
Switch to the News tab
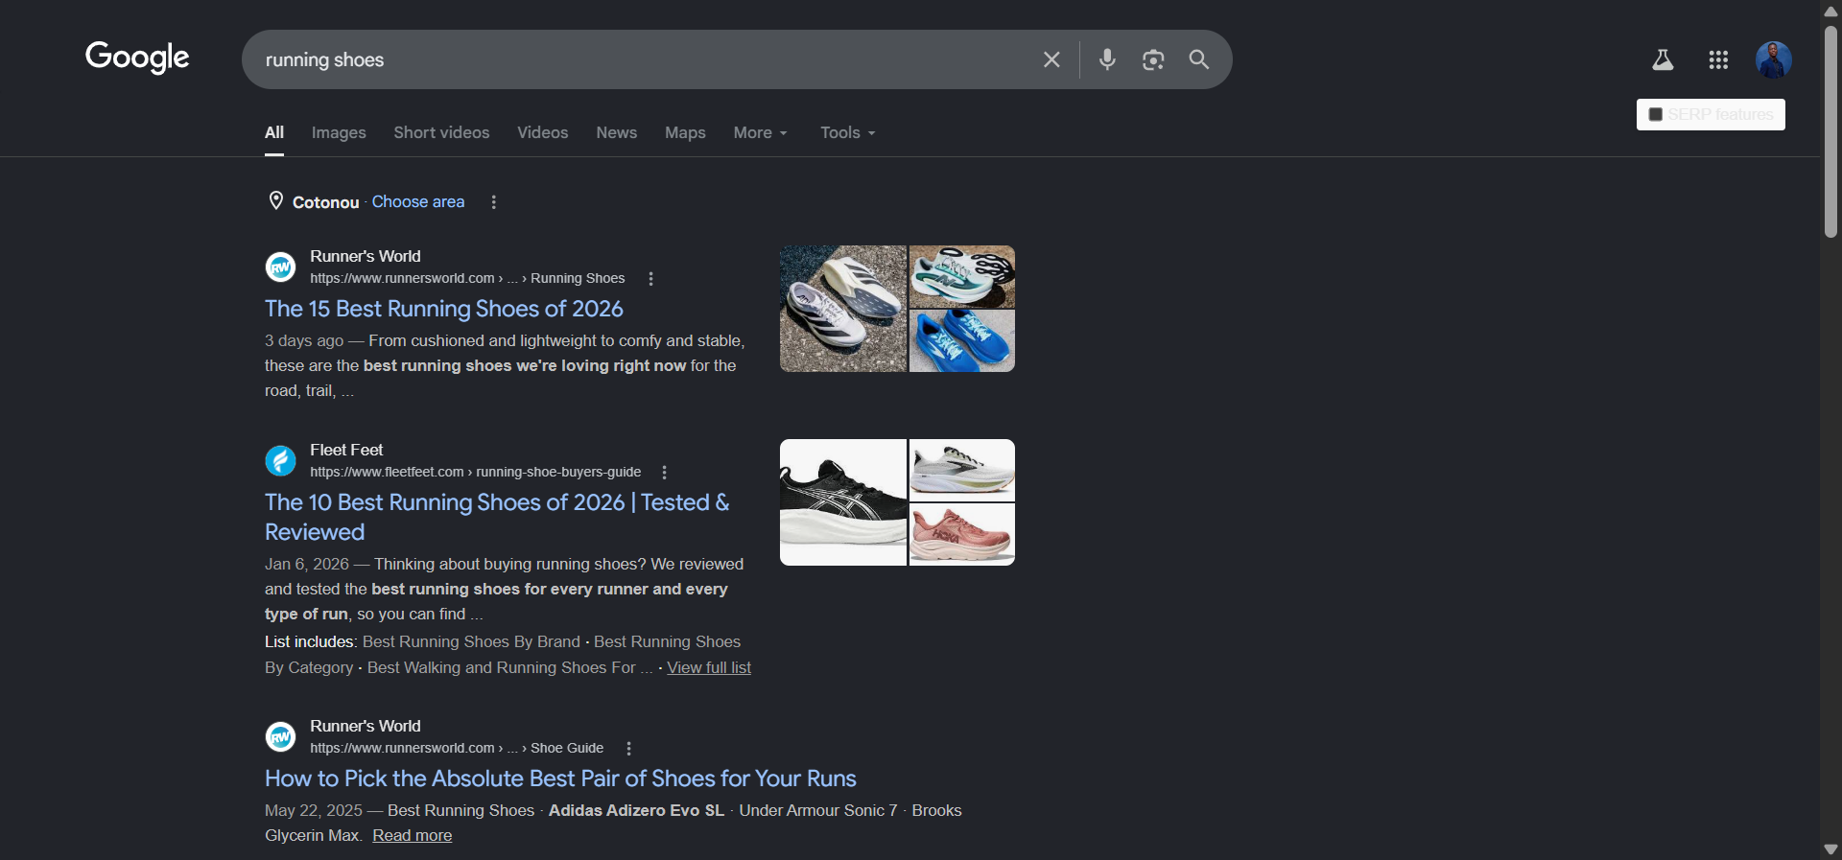616,132
